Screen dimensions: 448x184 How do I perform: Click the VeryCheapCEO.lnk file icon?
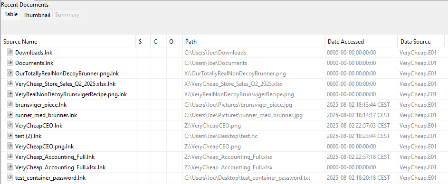tap(10, 126)
